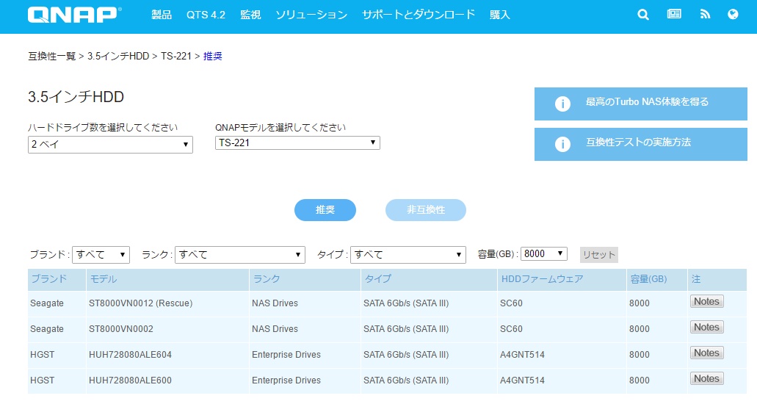Open the 容量(GB) dropdown showing 8000
Screen dimensions: 757x404
(543, 253)
